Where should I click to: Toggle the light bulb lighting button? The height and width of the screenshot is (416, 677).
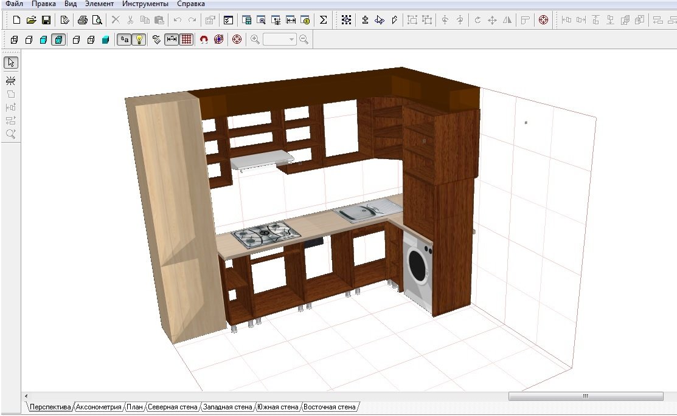139,39
